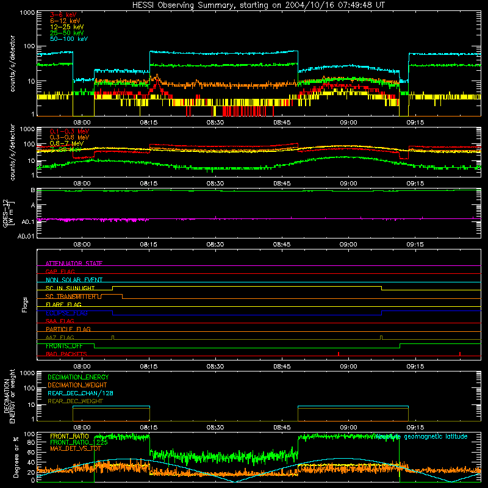Image resolution: width=488 pixels, height=488 pixels.
Task: Click the 0.1-0.3 MeV legend label
Action: 70,131
